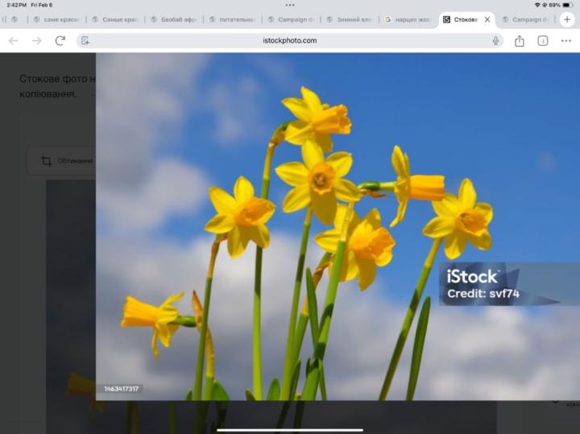Tap the Wi-Fi status icon

[537, 5]
